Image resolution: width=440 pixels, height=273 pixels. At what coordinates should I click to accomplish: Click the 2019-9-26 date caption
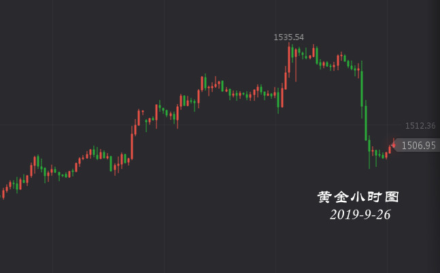coord(360,214)
